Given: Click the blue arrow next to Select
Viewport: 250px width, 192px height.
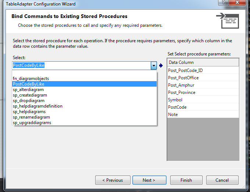Looking at the screenshot, I should 161,66.
